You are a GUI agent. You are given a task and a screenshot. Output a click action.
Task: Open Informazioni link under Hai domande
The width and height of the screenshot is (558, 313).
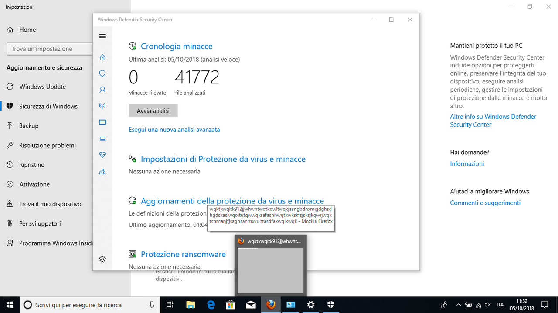click(467, 164)
